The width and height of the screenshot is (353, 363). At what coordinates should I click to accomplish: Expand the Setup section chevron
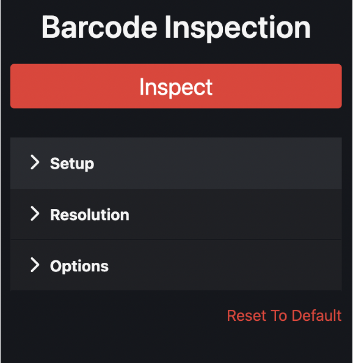pos(35,163)
